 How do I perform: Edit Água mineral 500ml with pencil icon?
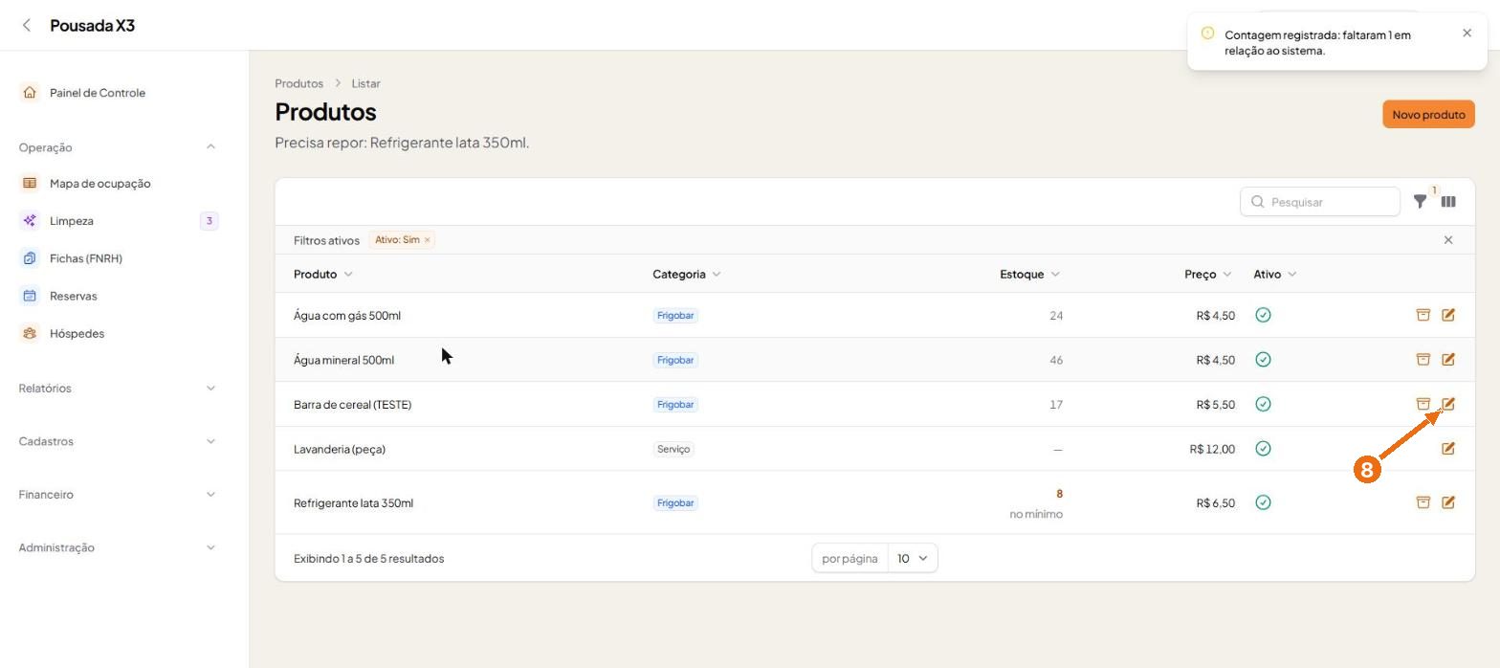(x=1448, y=360)
